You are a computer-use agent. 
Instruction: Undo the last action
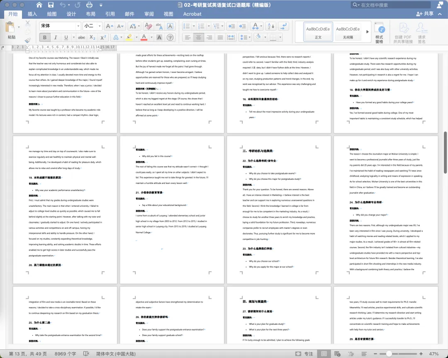tap(63, 5)
